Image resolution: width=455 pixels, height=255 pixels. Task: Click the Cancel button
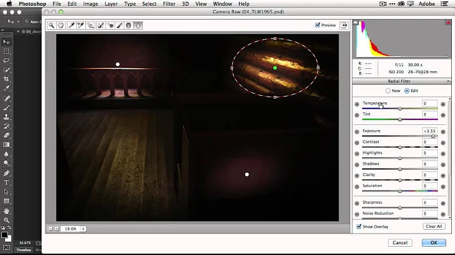pyautogui.click(x=400, y=242)
